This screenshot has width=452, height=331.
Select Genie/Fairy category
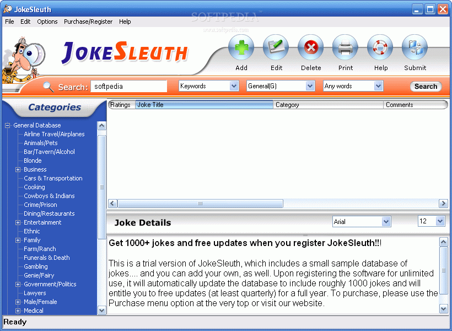point(39,276)
